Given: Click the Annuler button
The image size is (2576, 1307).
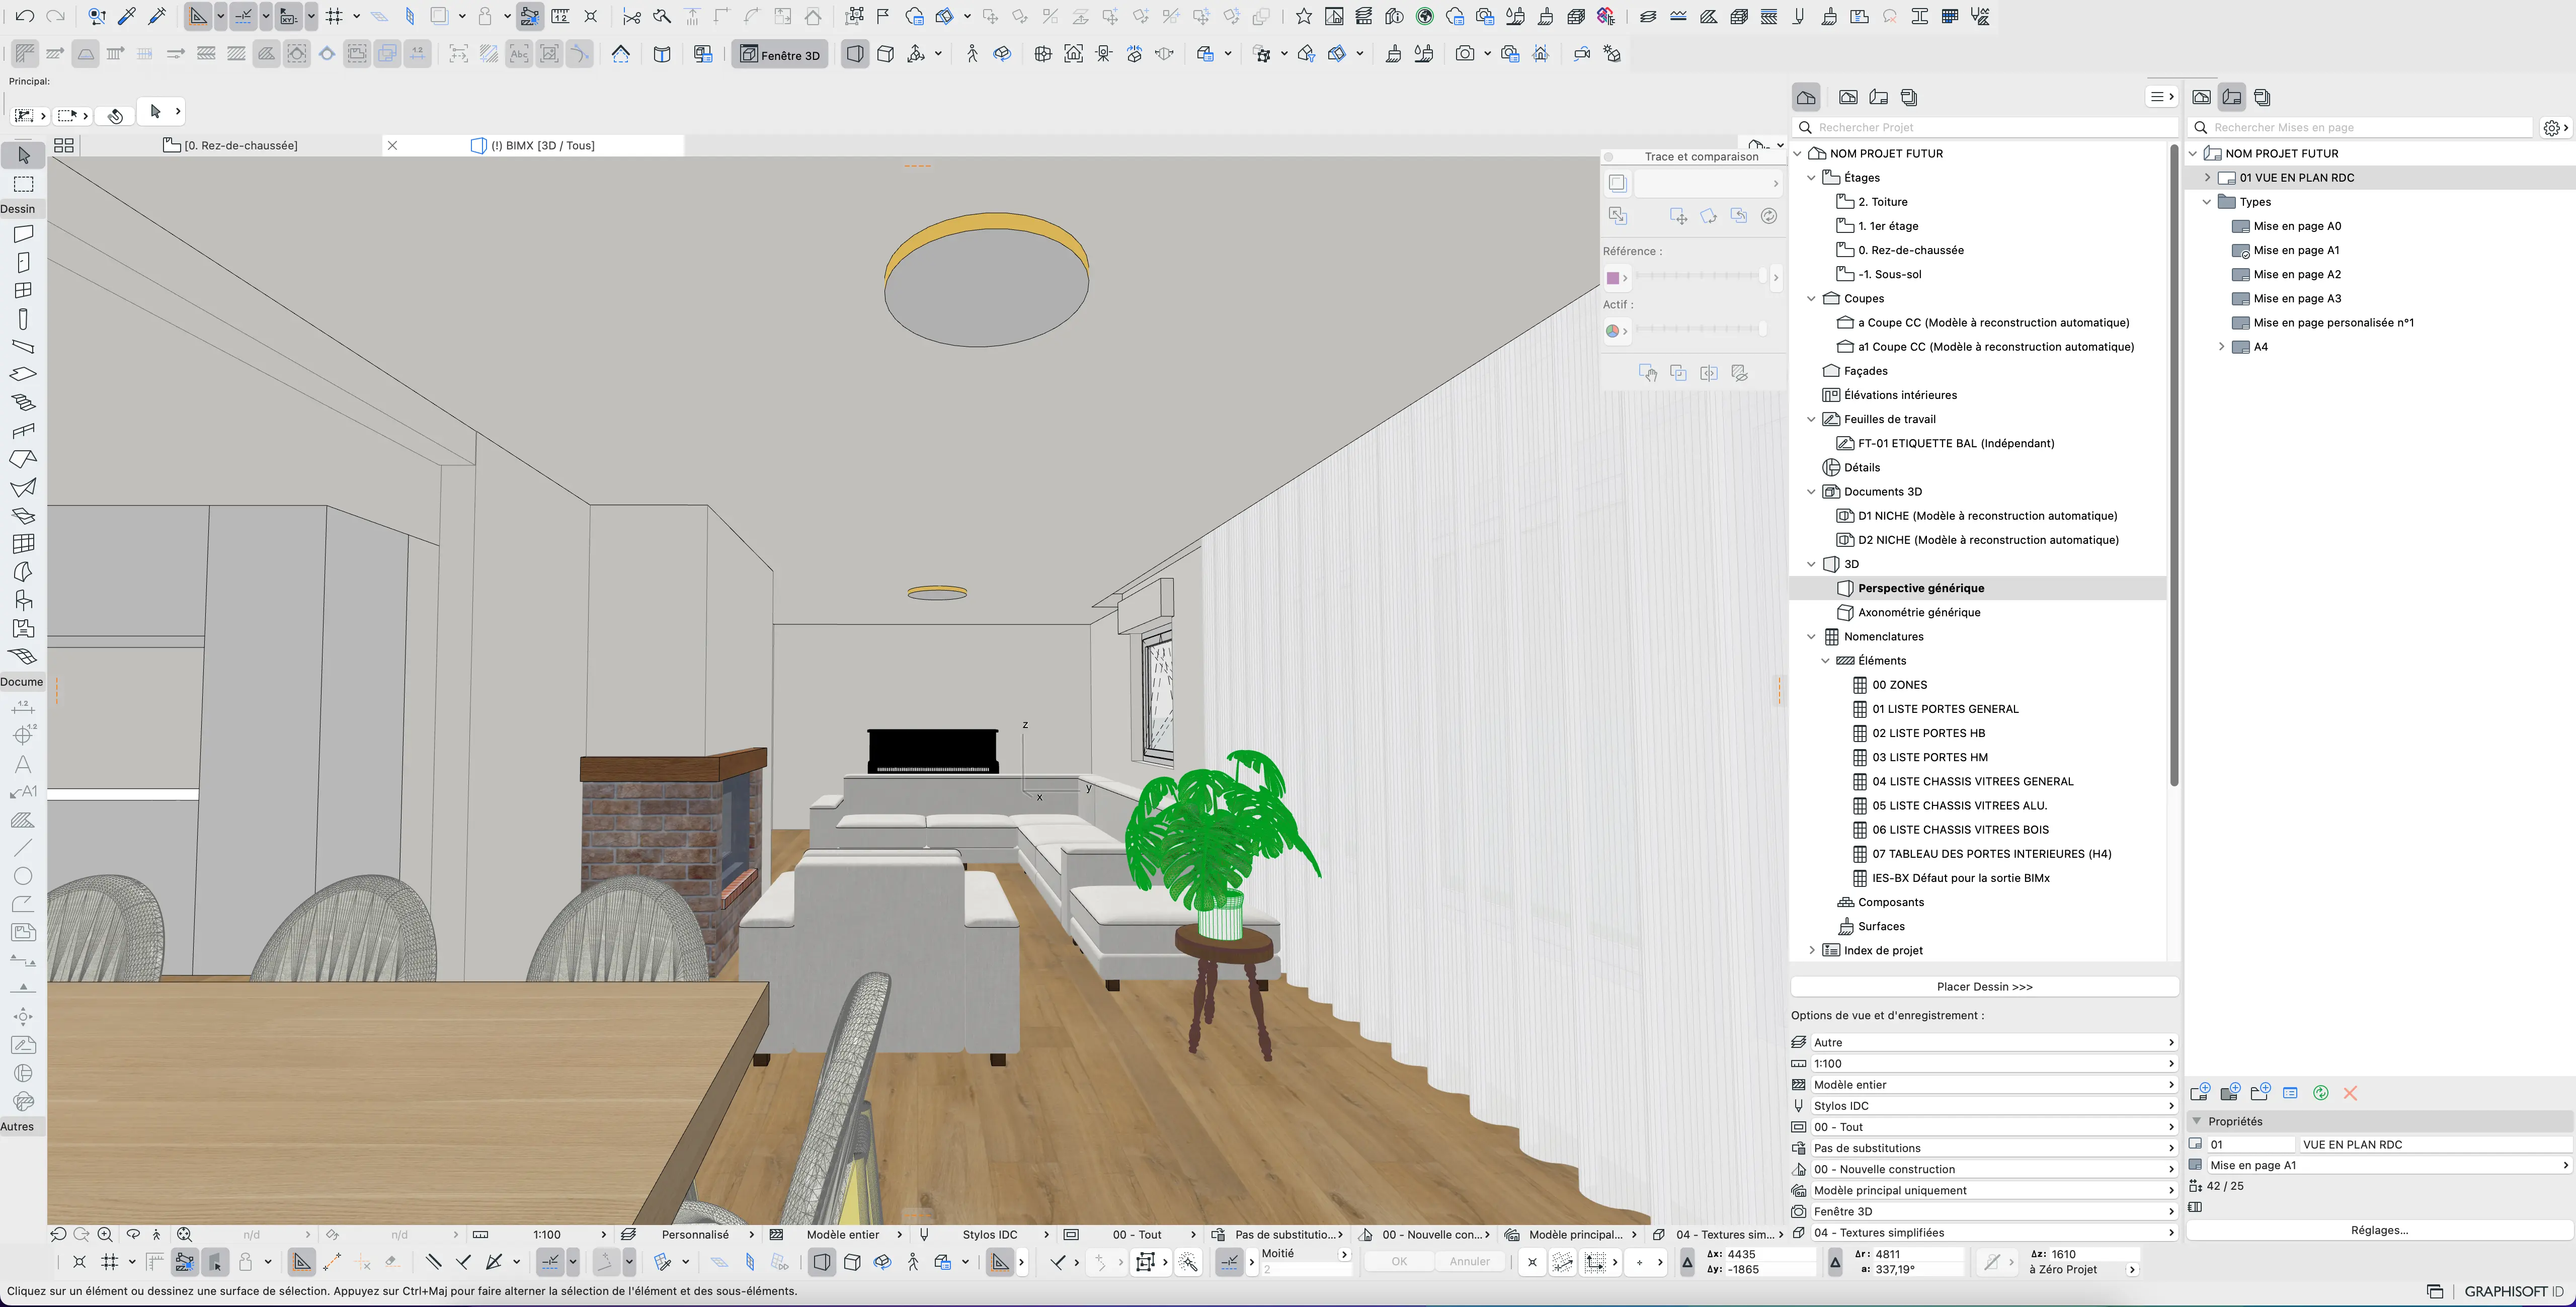Looking at the screenshot, I should [x=1469, y=1262].
